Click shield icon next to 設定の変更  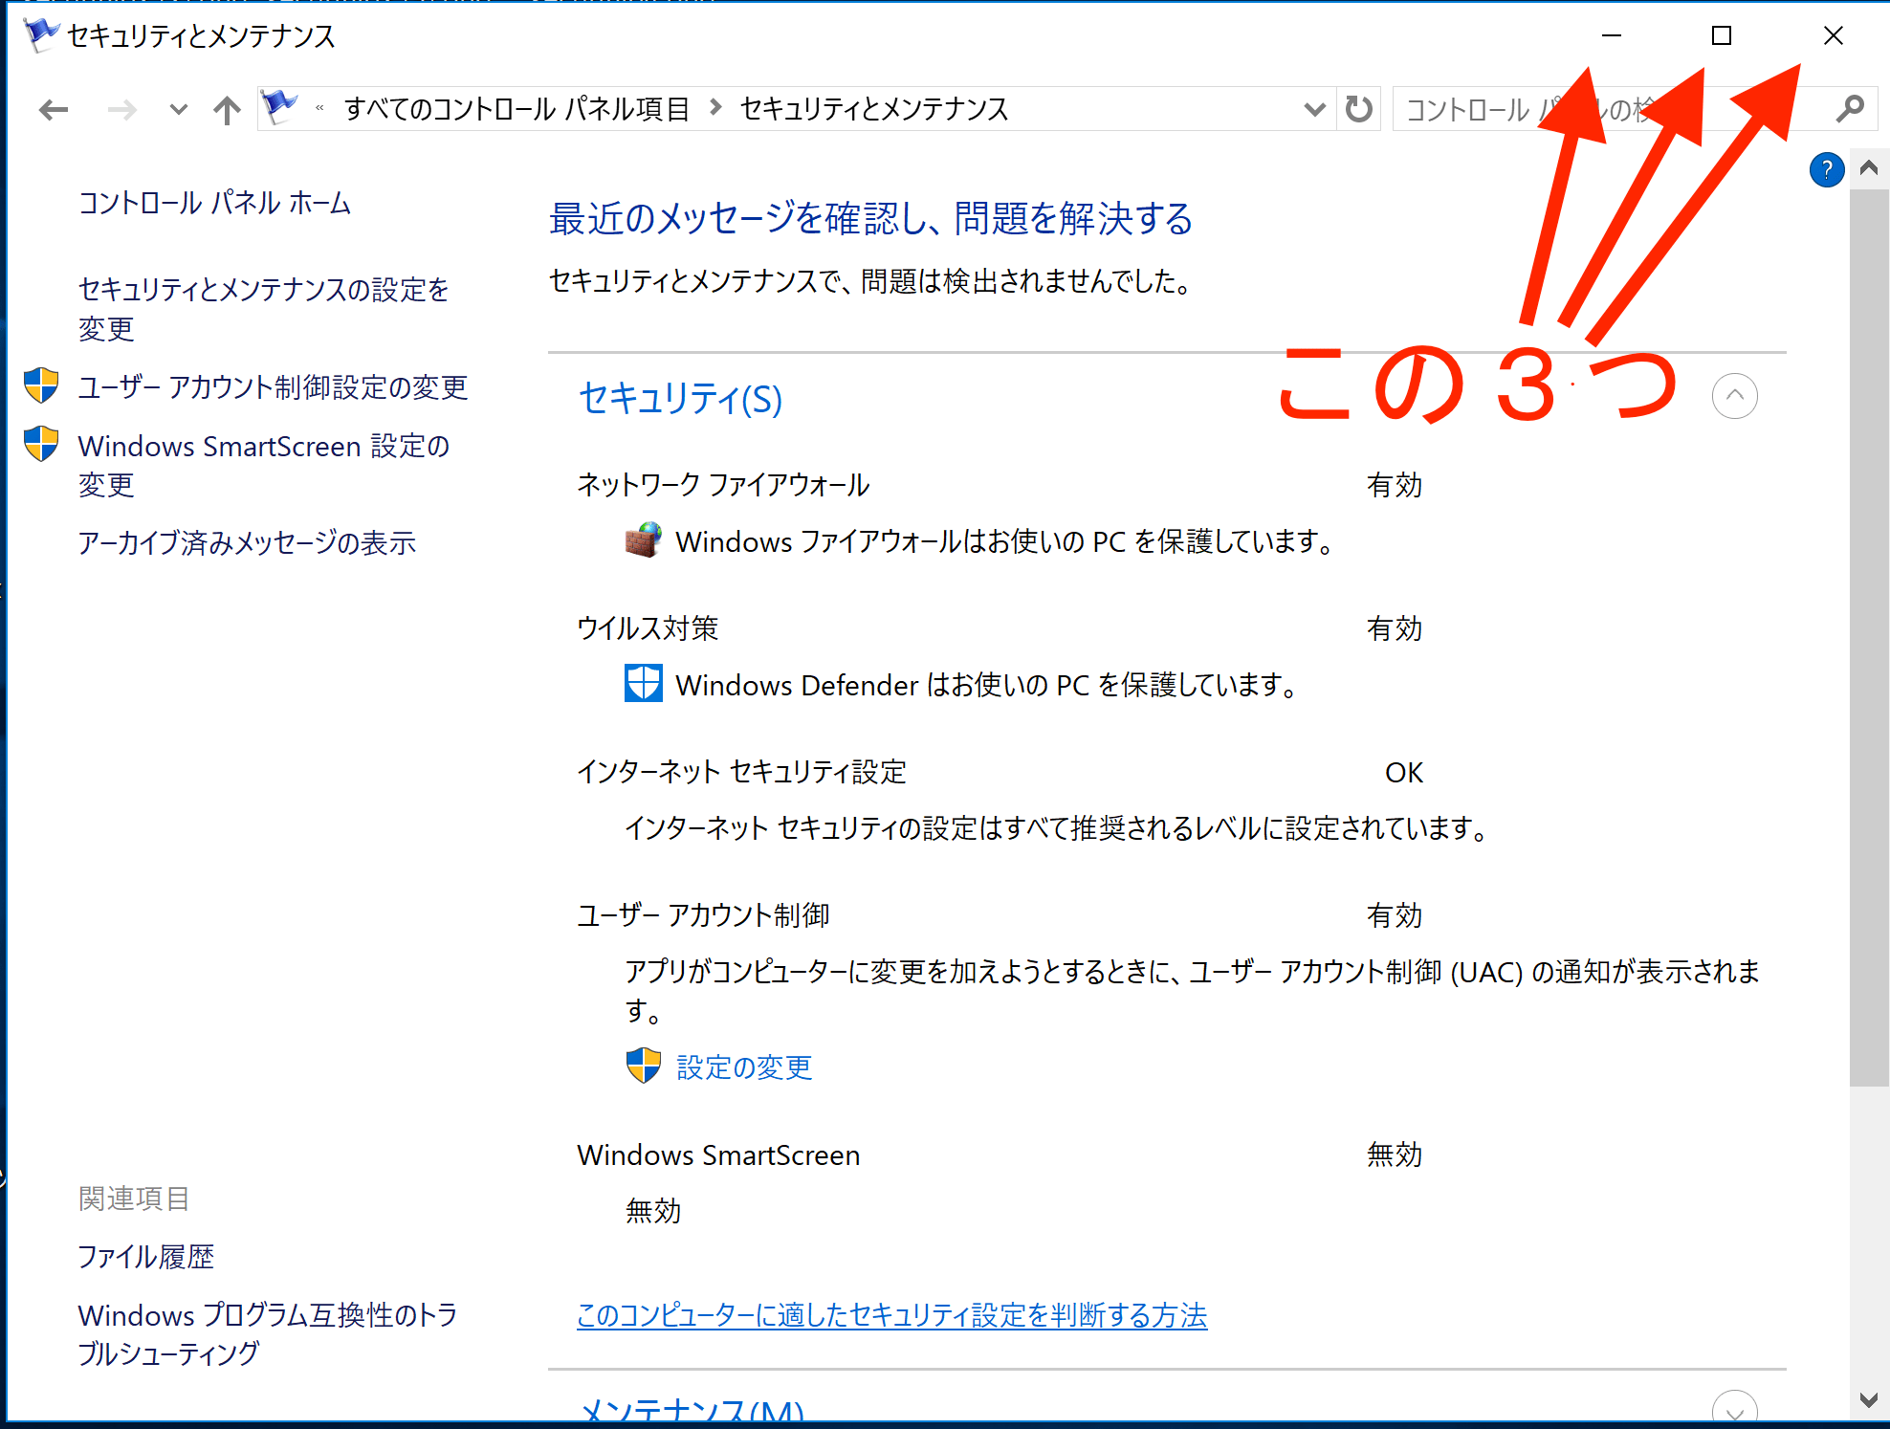644,1066
